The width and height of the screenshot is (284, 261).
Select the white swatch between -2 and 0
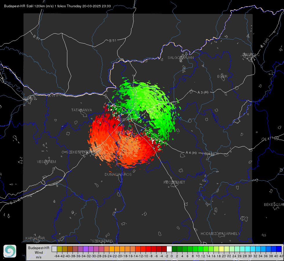[169, 249]
